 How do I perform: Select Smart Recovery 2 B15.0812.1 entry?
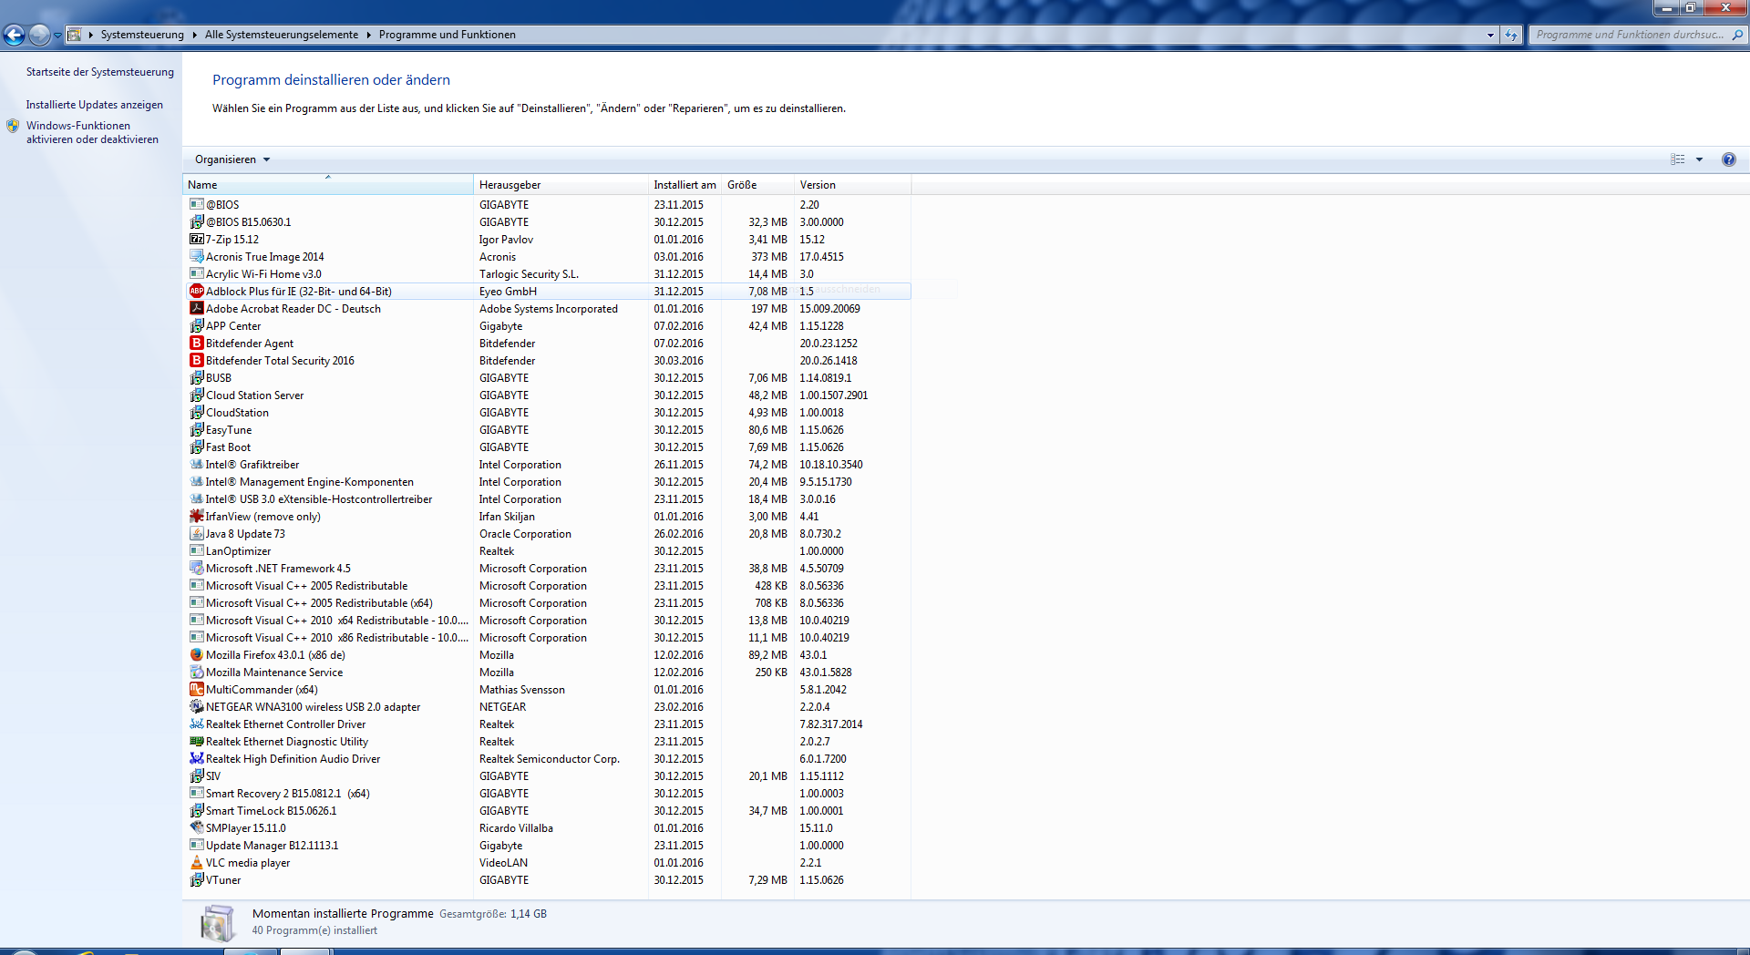click(547, 794)
